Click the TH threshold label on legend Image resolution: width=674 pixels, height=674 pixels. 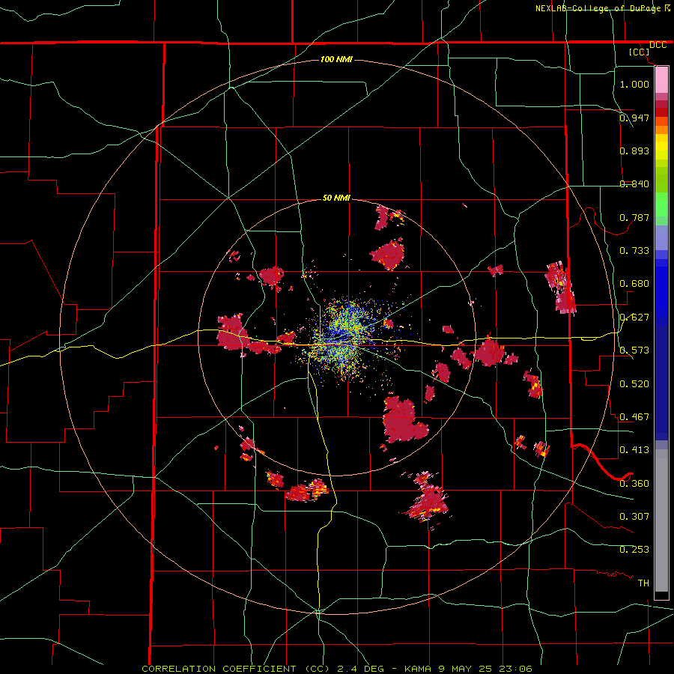tap(643, 583)
